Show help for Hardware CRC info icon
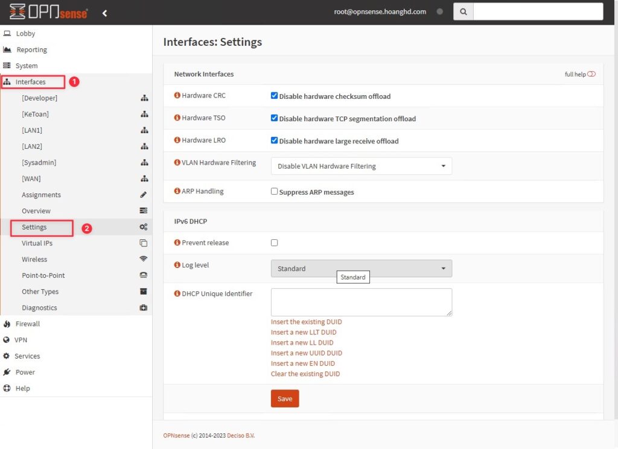 tap(177, 95)
